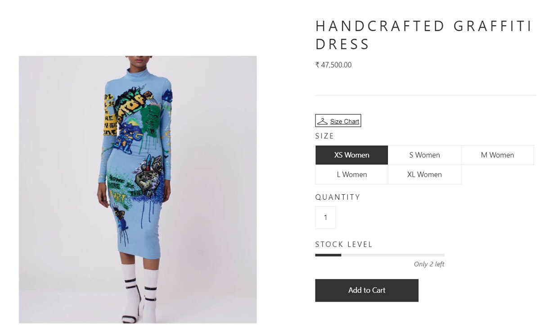Click the quantity input field showing 1

tap(325, 218)
